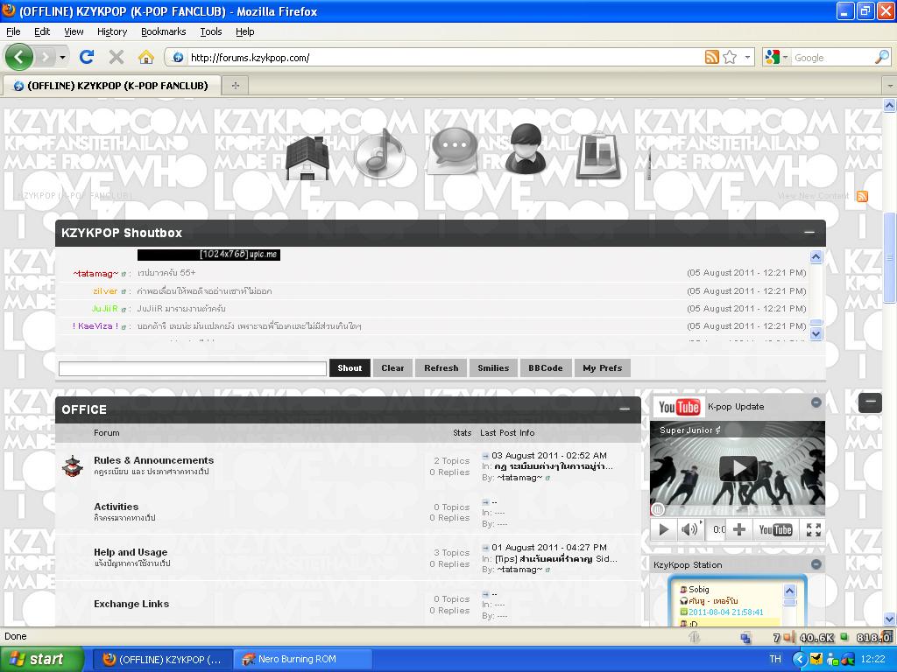Screen dimensions: 897x672
Task: Open the navigation history dropdown arrow
Action: click(62, 57)
